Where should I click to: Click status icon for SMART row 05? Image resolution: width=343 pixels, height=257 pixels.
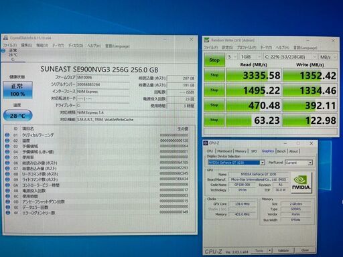tap(7, 157)
